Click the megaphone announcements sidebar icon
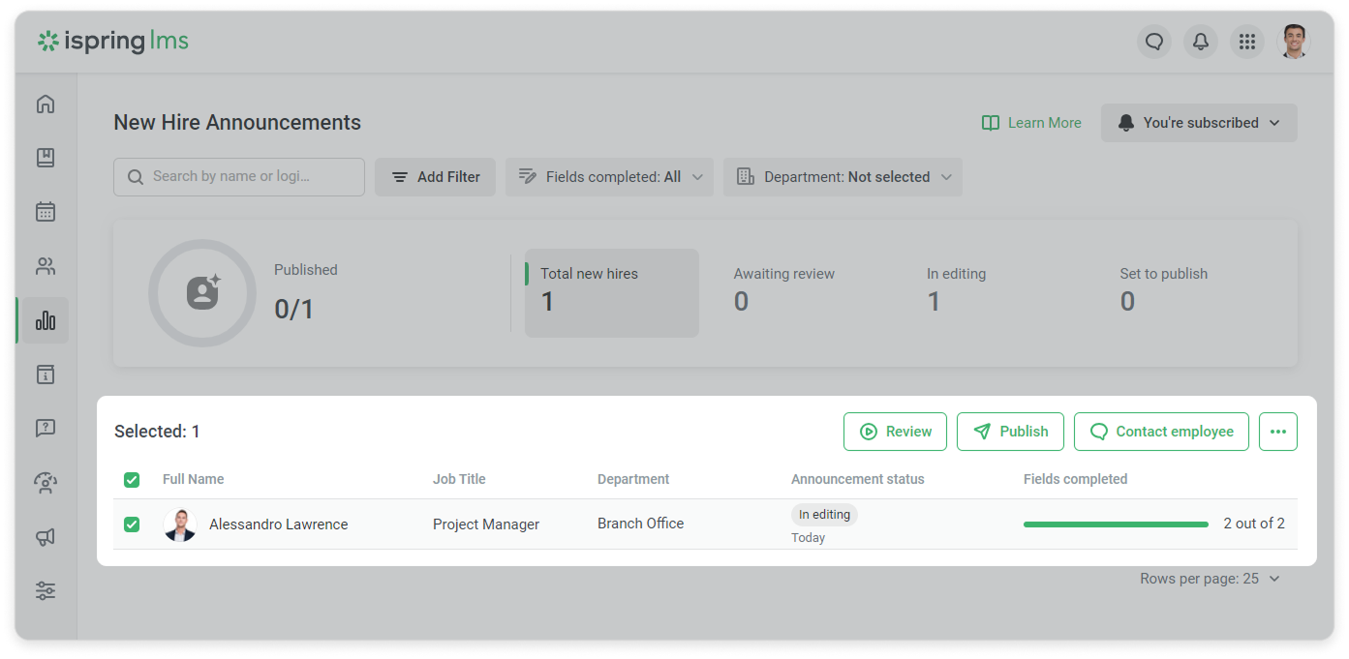This screenshot has height=659, width=1349. coord(46,537)
